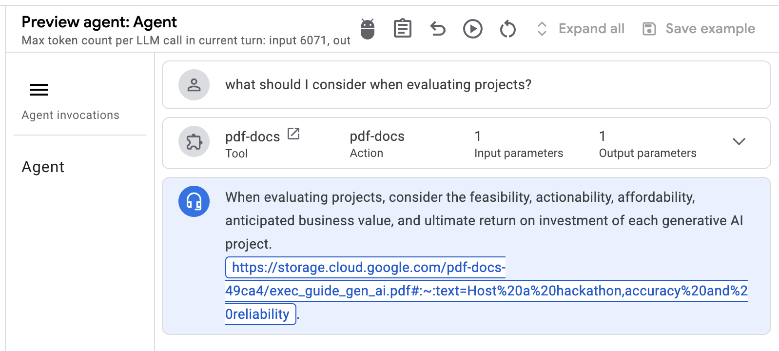Open the exec_guide_gen_ai.pdf storage link
The width and height of the screenshot is (779, 351).
(x=487, y=291)
